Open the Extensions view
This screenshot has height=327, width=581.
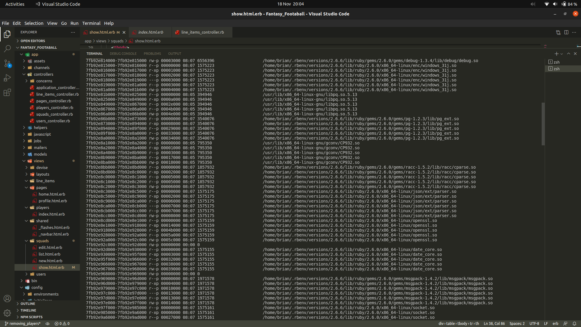tap(7, 92)
